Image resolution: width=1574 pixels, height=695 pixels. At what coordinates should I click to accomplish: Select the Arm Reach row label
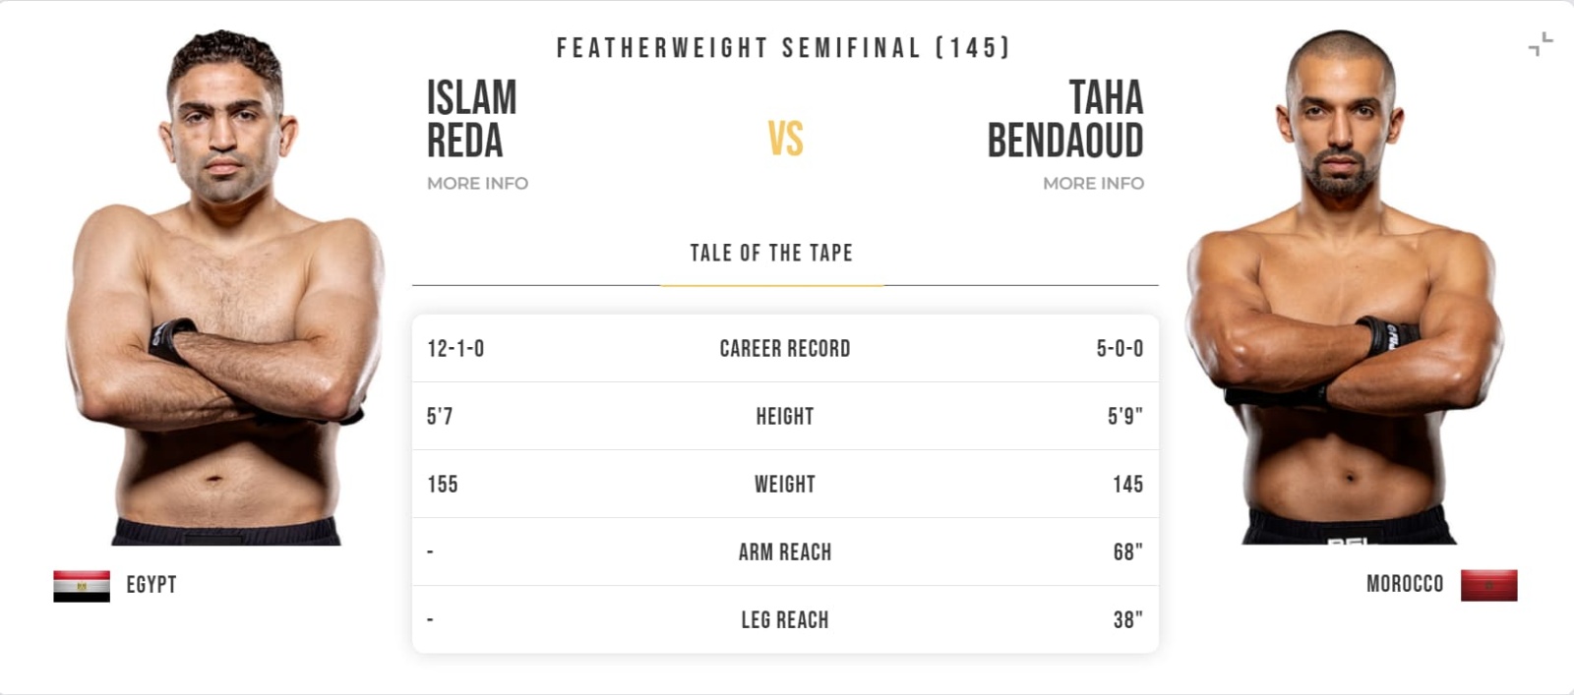click(x=785, y=552)
